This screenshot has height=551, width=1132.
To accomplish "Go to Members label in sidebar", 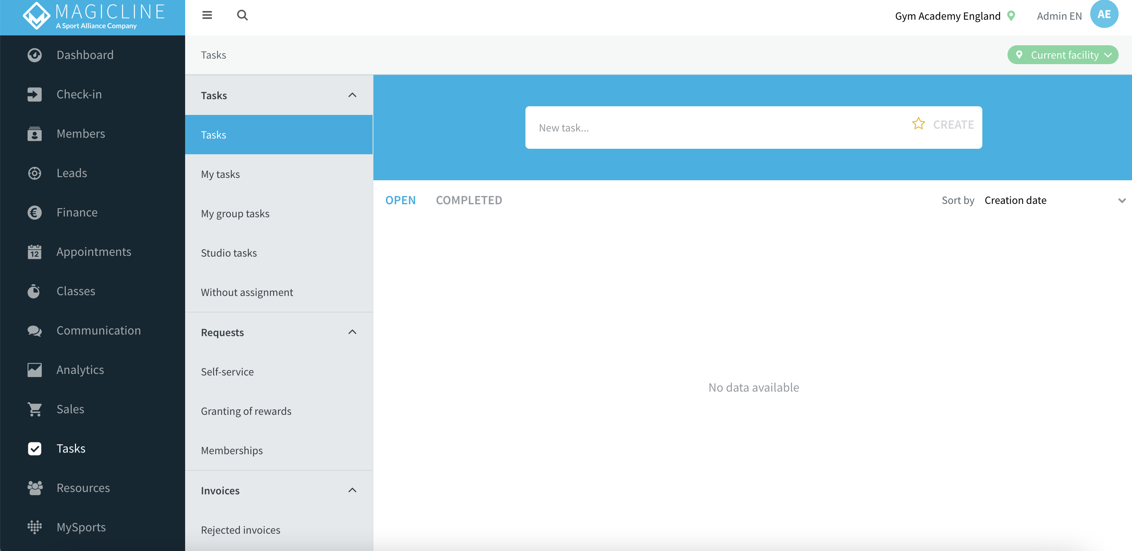I will pyautogui.click(x=81, y=134).
